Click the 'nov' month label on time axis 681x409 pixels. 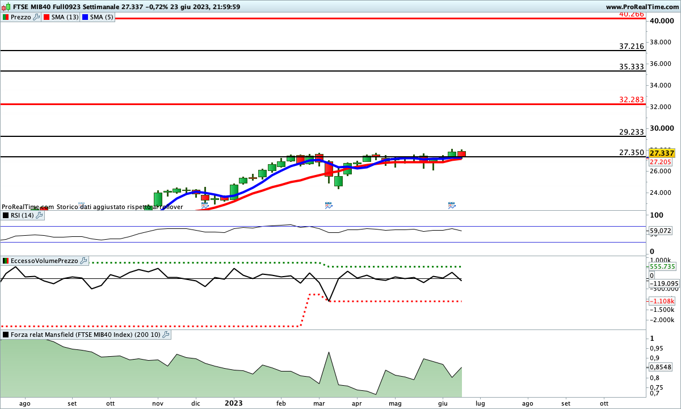coord(158,403)
